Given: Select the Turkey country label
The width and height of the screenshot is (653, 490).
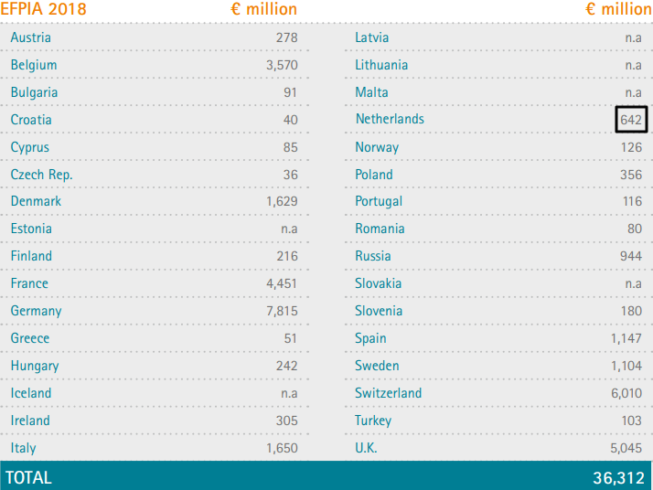Looking at the screenshot, I should 373,421.
